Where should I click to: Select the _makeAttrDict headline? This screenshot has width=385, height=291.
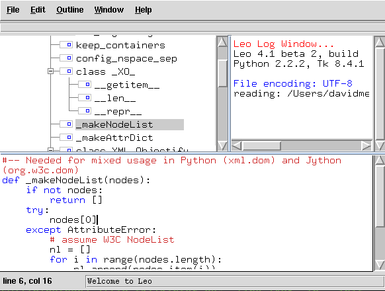point(114,138)
